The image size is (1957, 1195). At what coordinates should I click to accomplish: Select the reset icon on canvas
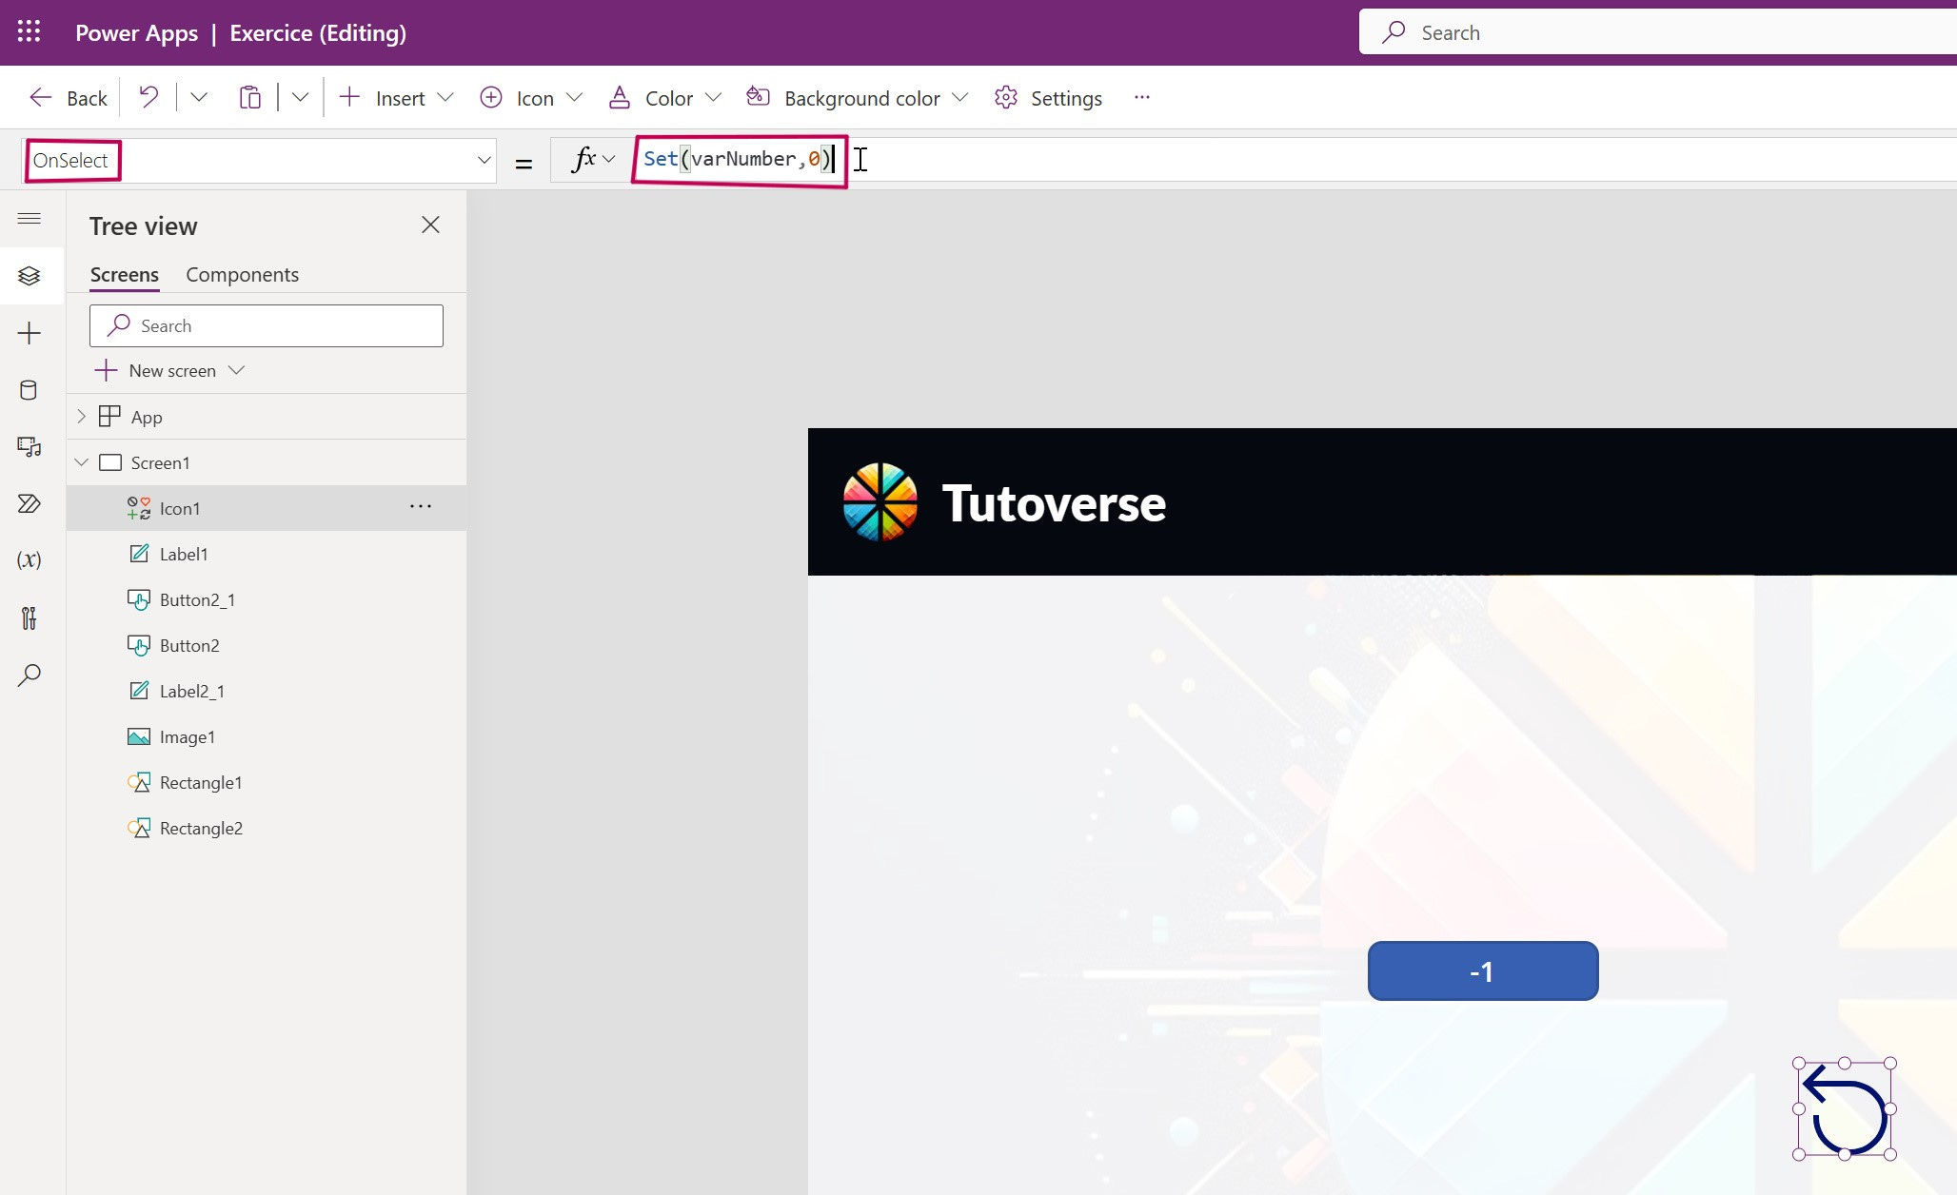point(1844,1109)
